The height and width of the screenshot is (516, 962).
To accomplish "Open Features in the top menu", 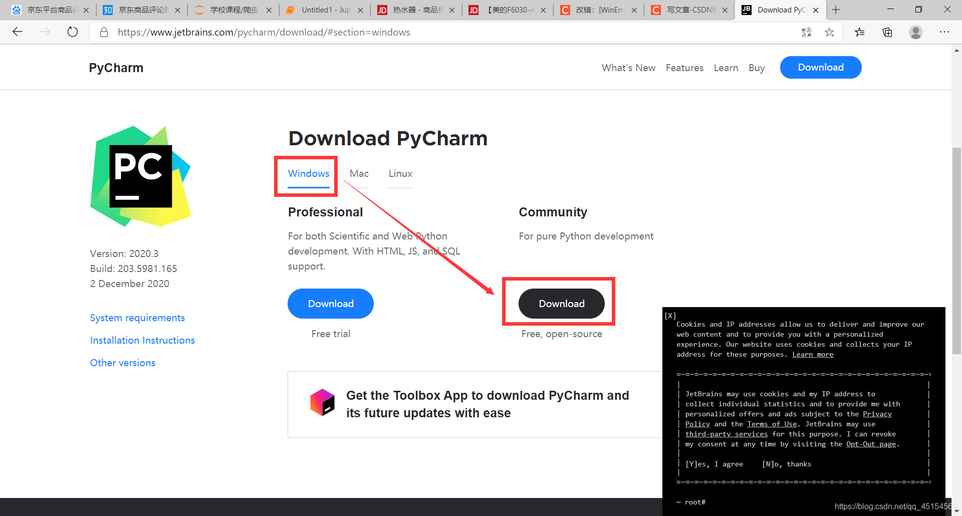I will point(684,68).
